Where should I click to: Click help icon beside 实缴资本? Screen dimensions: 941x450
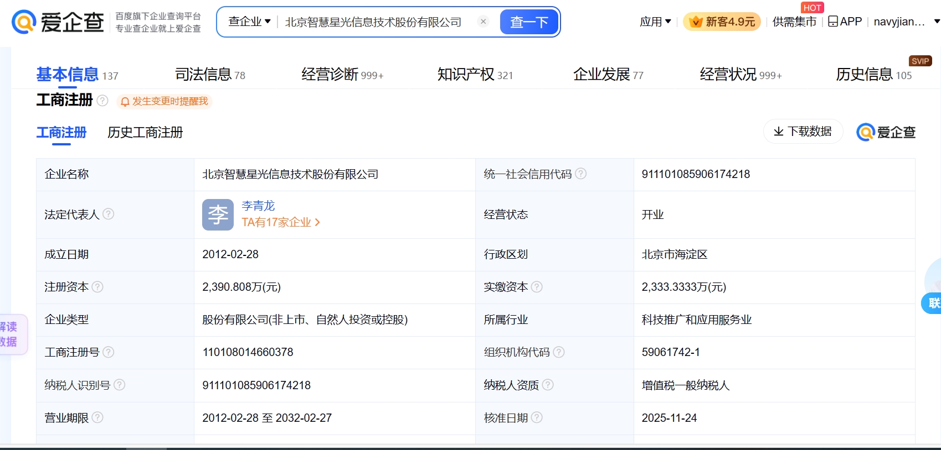(x=537, y=287)
